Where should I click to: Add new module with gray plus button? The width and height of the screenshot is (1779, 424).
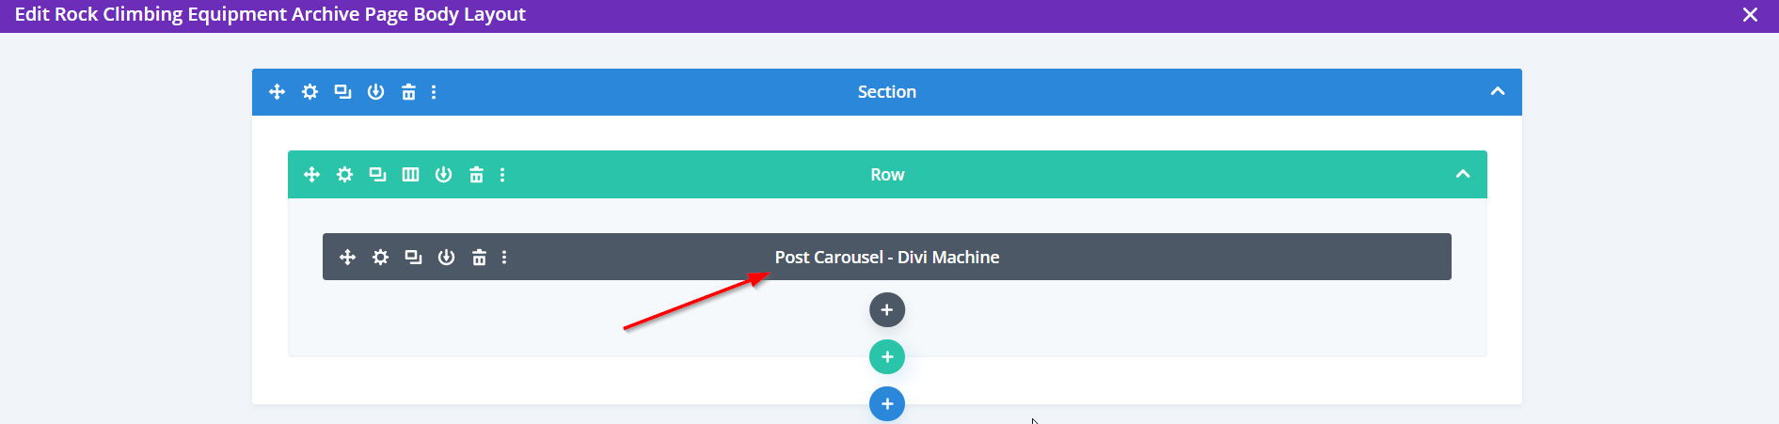coord(887,310)
